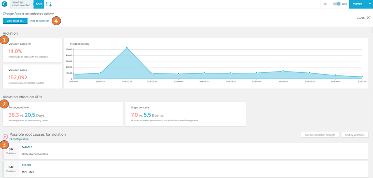Click the add selection icon
373x178 pixels.
tap(49, 4)
